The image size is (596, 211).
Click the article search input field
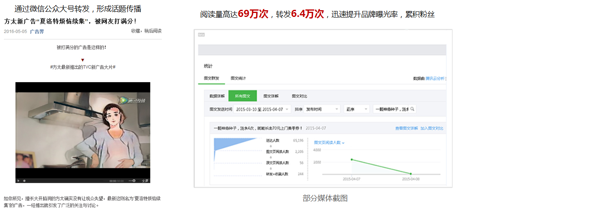coord(391,109)
